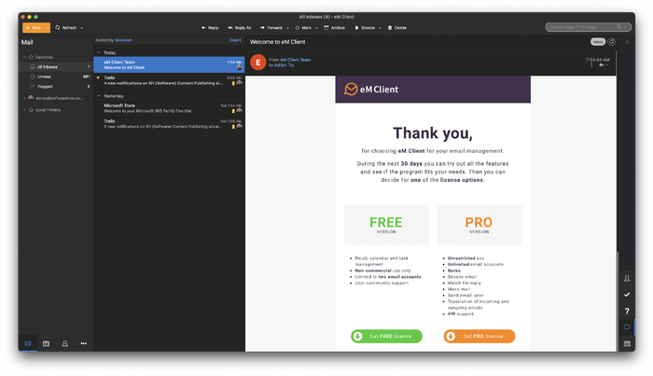Click the eM Client Team sender link
Screen dimensions: 653x376
[296, 60]
